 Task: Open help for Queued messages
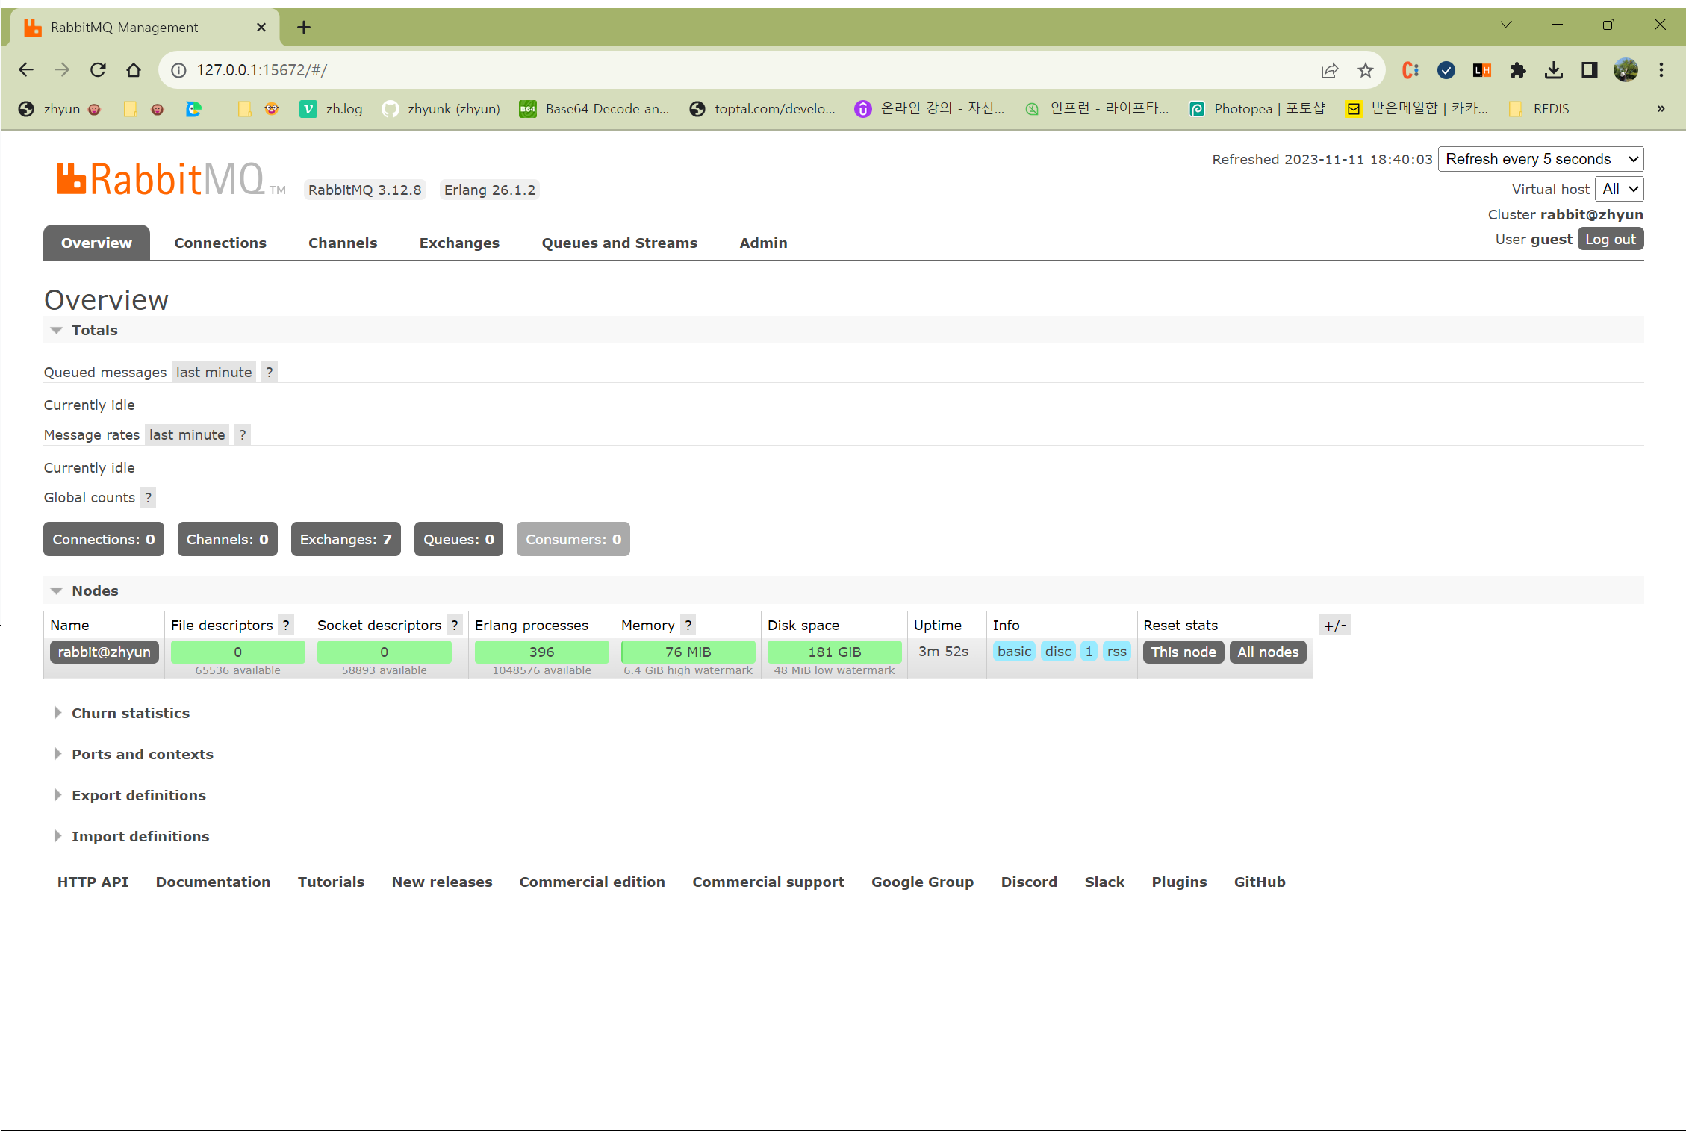pyautogui.click(x=270, y=372)
